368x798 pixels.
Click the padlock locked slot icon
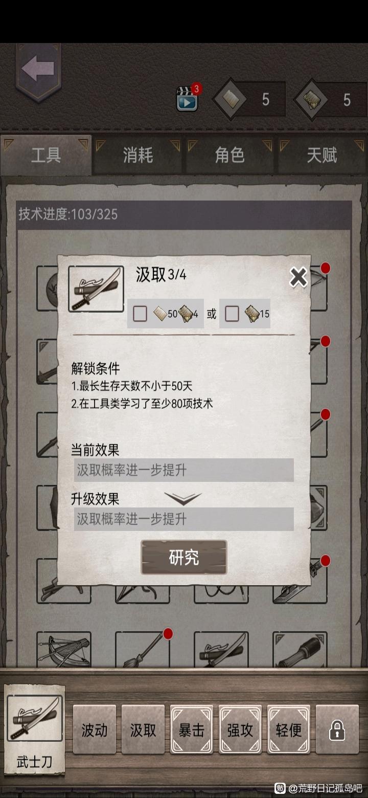pyautogui.click(x=337, y=730)
